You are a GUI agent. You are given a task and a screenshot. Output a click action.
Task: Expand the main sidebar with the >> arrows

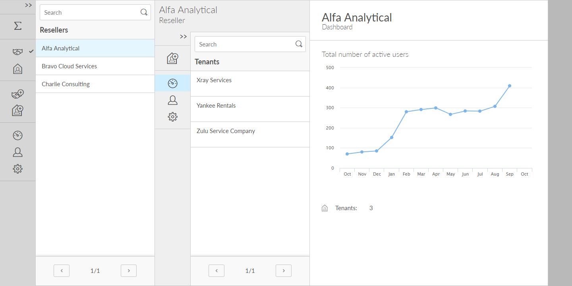28,5
